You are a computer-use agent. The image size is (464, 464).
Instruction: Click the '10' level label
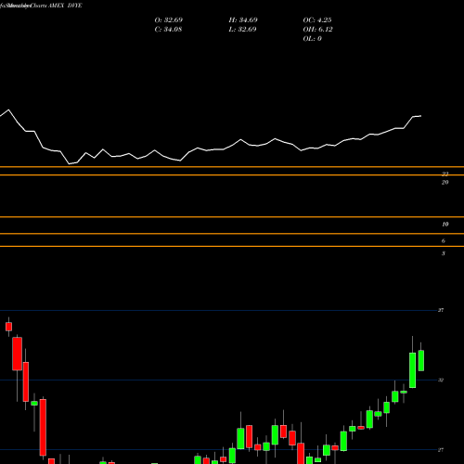(x=445, y=225)
